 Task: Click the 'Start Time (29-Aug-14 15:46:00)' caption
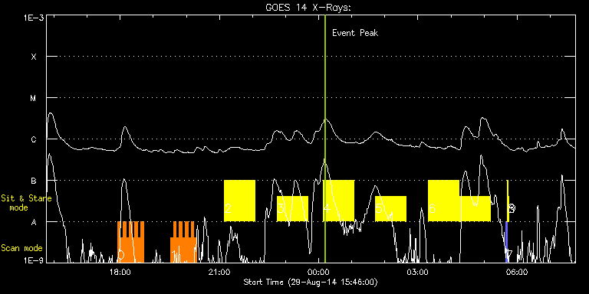pyautogui.click(x=311, y=282)
